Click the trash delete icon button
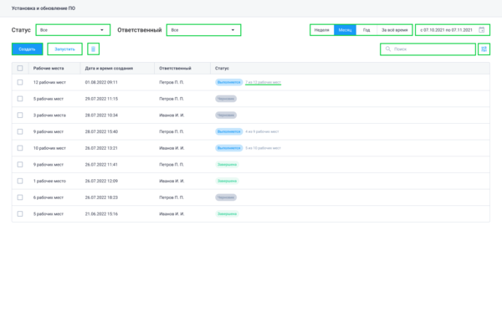This screenshot has height=323, width=502. click(x=93, y=49)
